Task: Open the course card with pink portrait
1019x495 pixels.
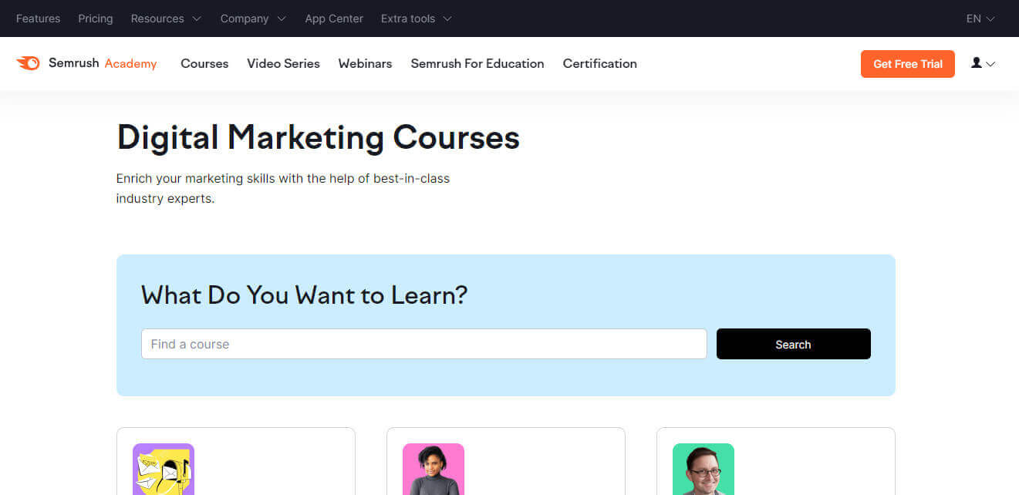Action: point(505,461)
